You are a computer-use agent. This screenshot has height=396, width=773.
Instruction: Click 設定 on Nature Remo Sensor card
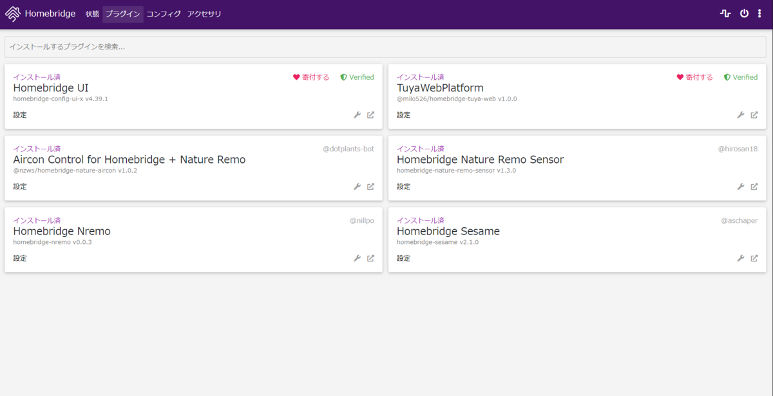[x=404, y=187]
